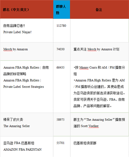Select the blue '群聊人数' header cell
The width and height of the screenshot is (129, 157).
(x=62, y=9)
